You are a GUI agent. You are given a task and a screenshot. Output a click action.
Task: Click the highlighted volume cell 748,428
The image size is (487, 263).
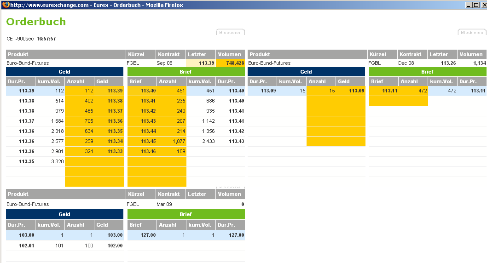(231, 63)
